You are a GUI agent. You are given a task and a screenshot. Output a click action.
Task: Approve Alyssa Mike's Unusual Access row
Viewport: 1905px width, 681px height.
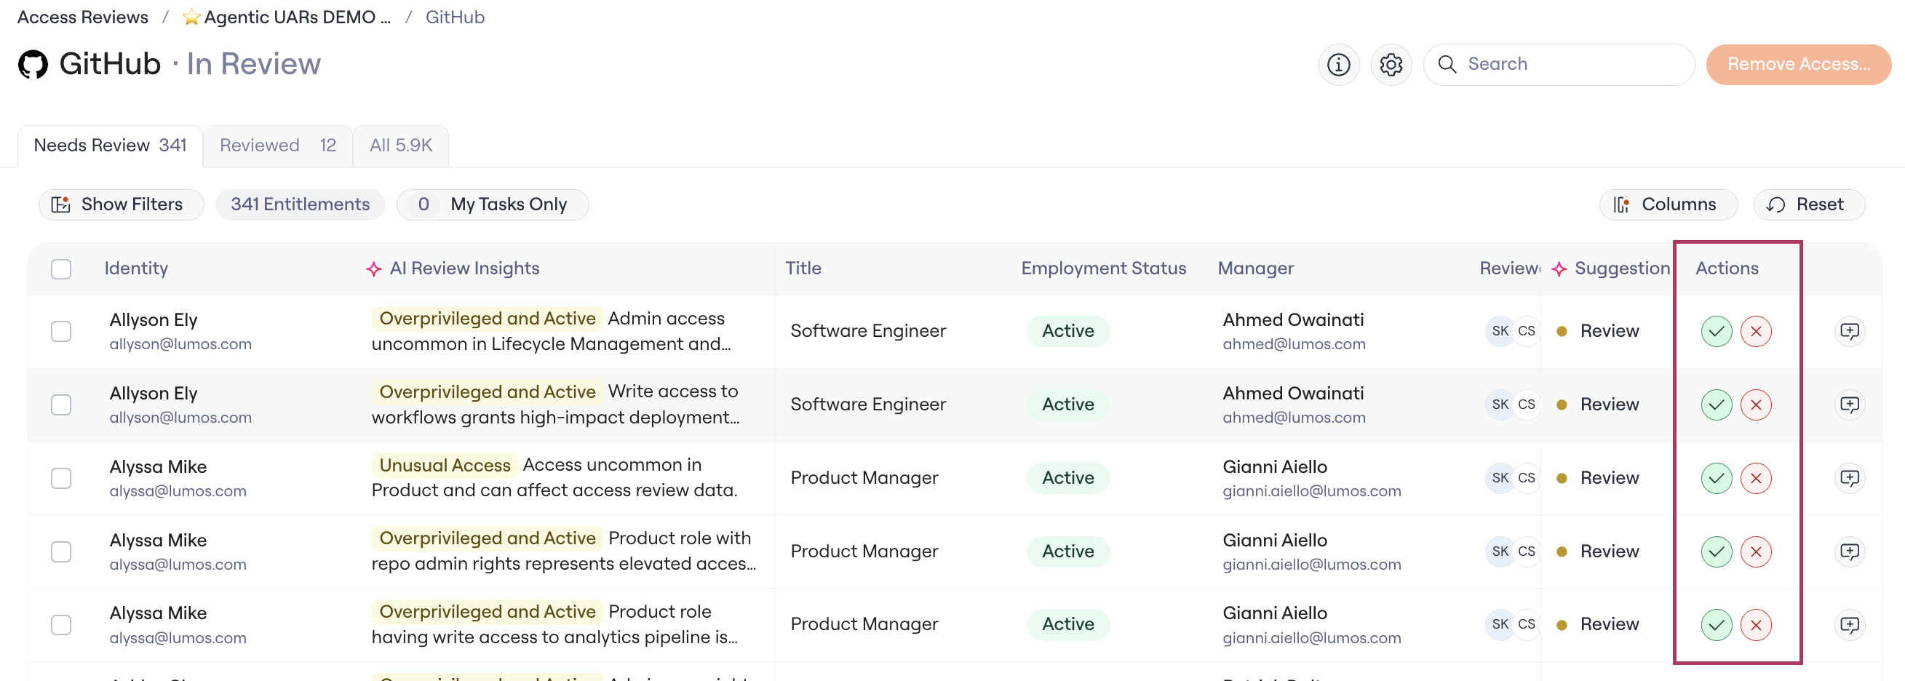1716,479
